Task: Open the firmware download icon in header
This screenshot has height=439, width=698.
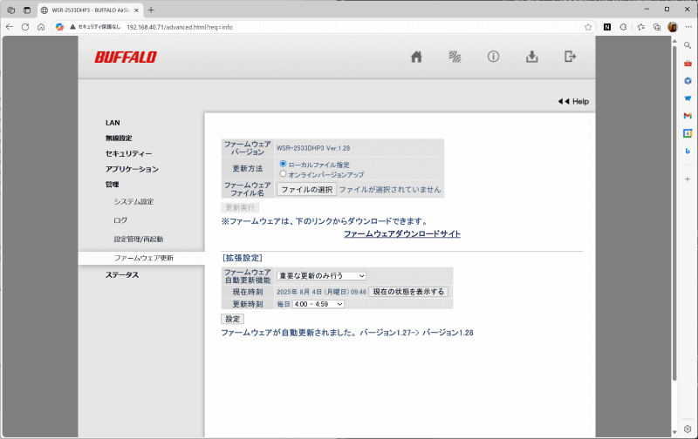Action: [532, 57]
